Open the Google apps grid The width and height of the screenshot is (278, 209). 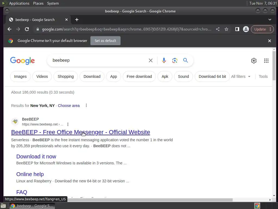pos(266,61)
